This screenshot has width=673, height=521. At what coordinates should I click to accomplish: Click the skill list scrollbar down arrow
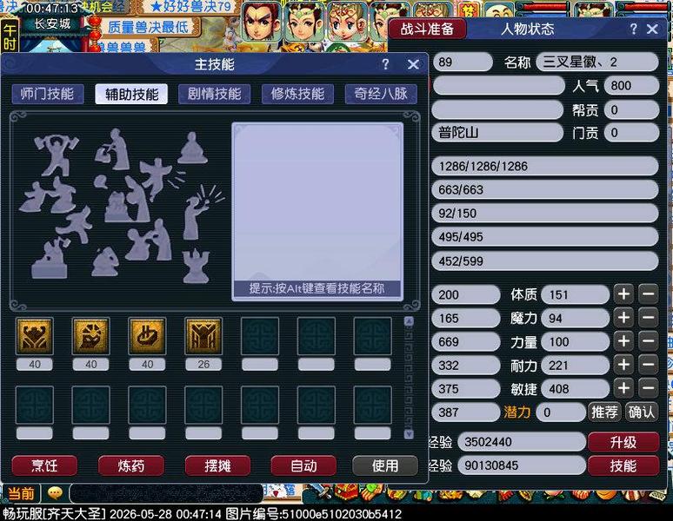(x=409, y=434)
